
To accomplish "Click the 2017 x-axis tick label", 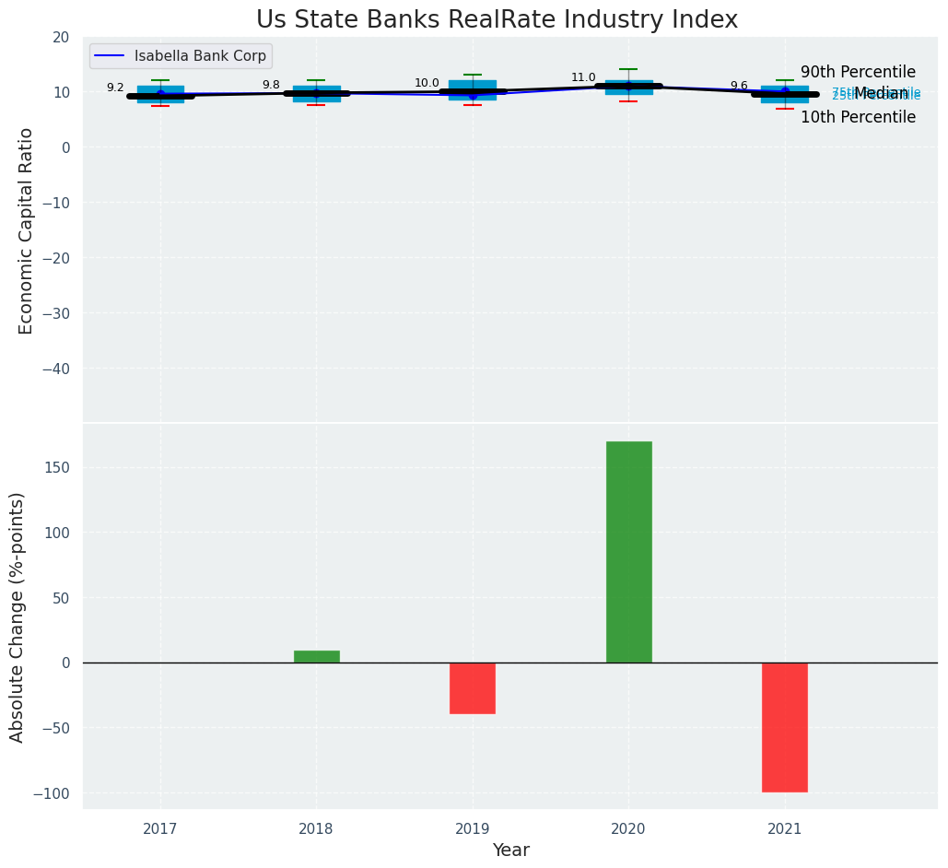I will tap(160, 829).
